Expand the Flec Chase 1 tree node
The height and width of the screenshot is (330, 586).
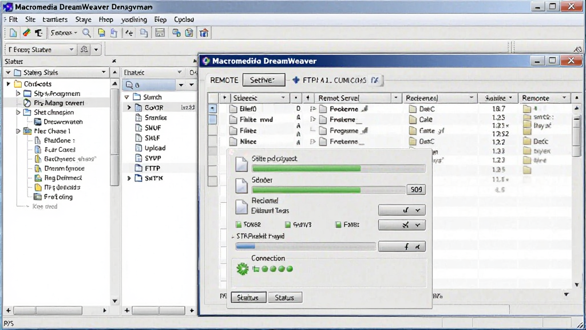click(18, 131)
